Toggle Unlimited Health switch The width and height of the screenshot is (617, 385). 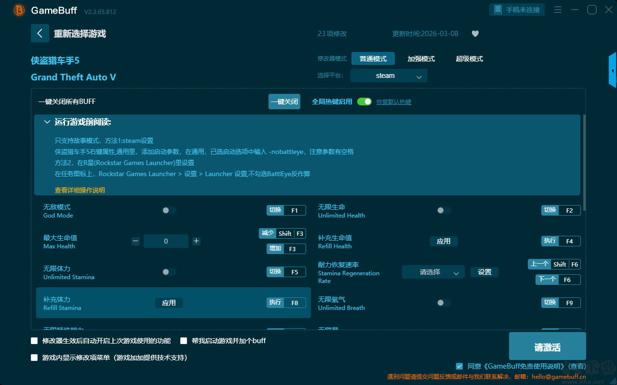click(444, 210)
